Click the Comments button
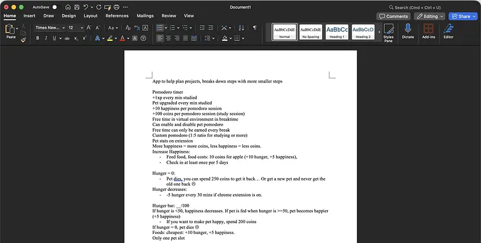The image size is (481, 243). [393, 16]
